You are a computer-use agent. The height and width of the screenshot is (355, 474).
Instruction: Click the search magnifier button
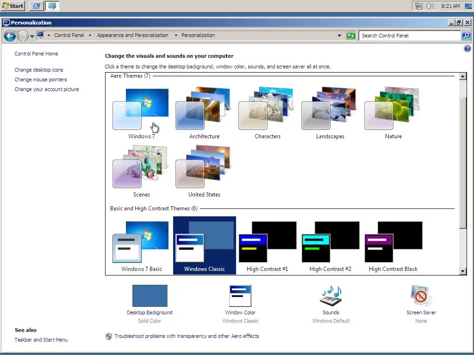tap(466, 36)
